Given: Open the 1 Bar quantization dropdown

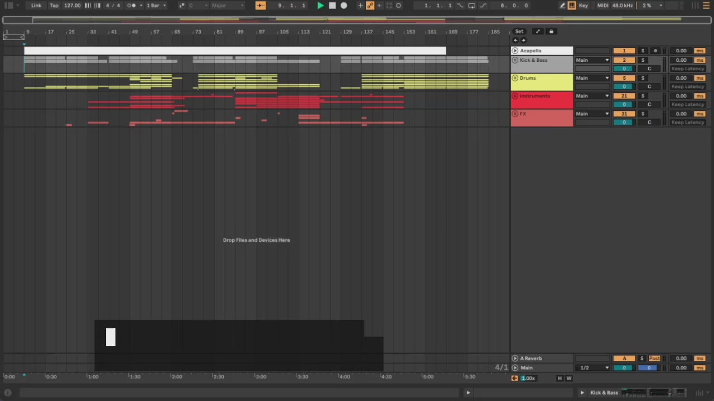Looking at the screenshot, I should pos(156,6).
